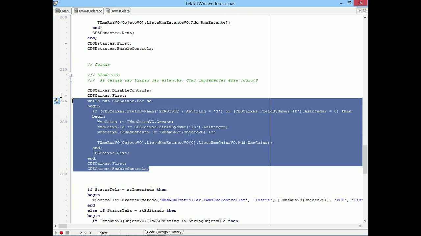Click the Insert mode indicator in status bar
421x236 pixels.
click(x=103, y=233)
